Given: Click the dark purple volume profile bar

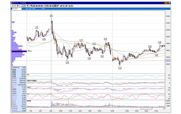Looking at the screenshot, I should point(19,51).
